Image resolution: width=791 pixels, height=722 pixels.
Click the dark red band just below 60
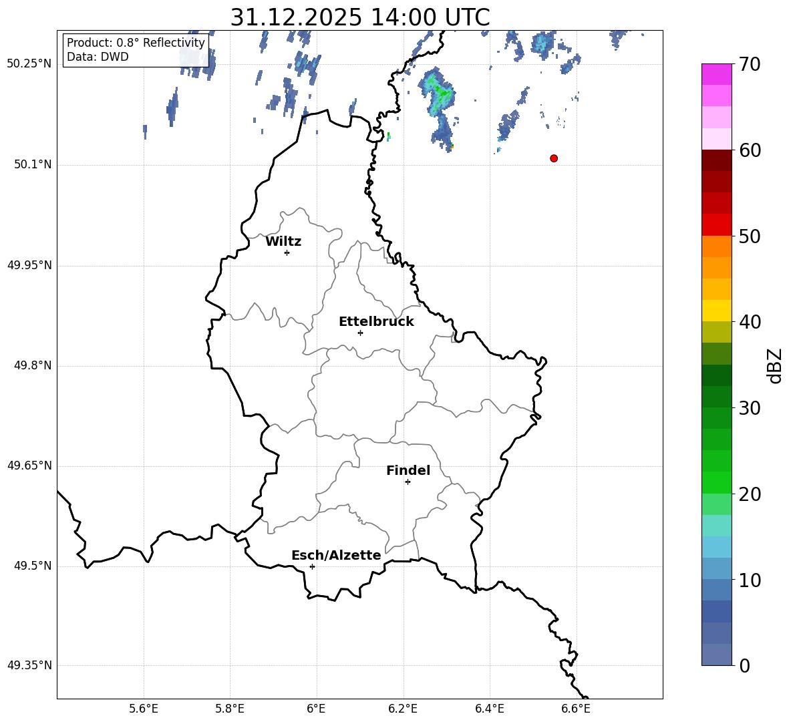pyautogui.click(x=716, y=161)
